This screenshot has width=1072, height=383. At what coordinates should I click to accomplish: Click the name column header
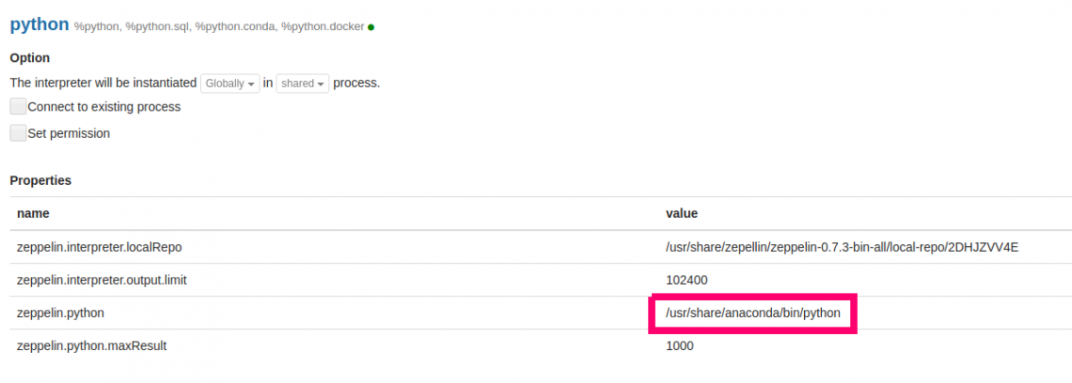[x=33, y=213]
